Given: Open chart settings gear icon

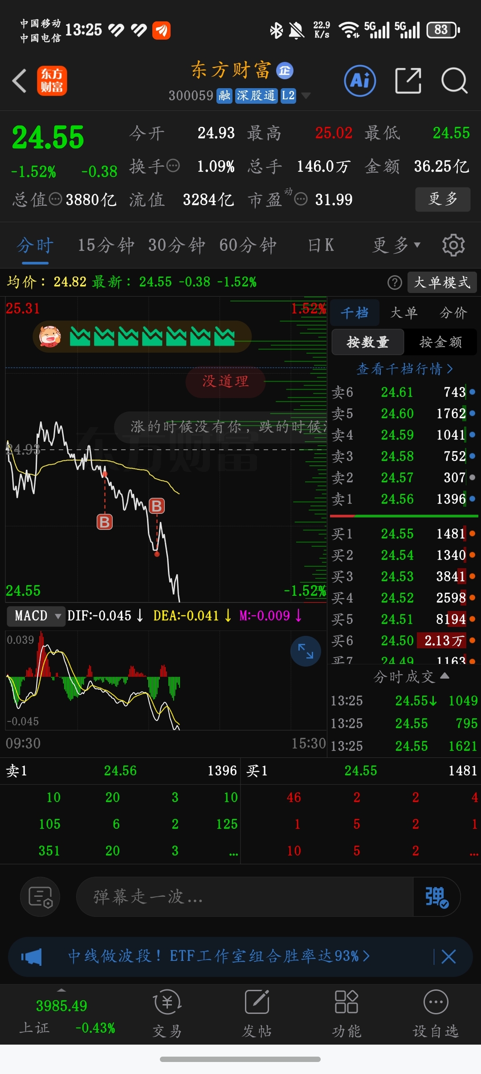Looking at the screenshot, I should (453, 245).
